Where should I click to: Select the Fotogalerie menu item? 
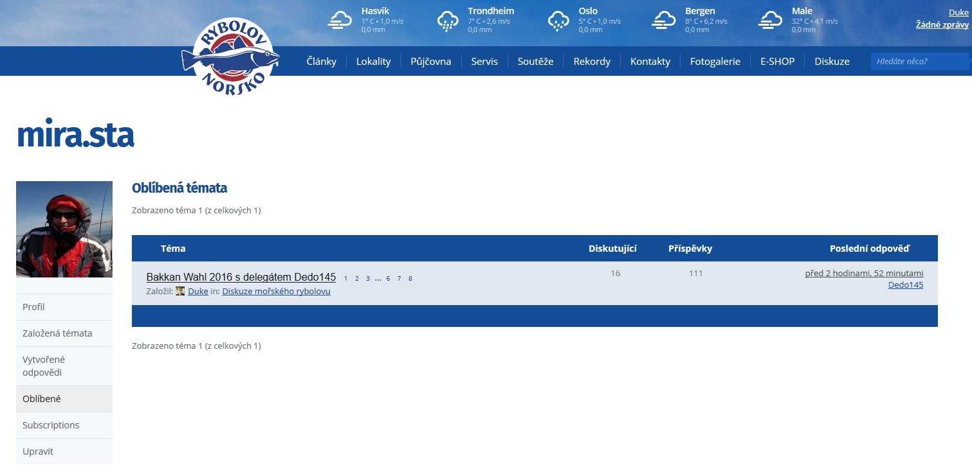point(715,62)
